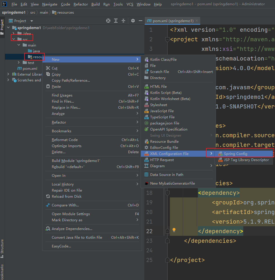Image resolution: width=275 pixels, height=280 pixels.
Task: Click the Reload from Disk refresh icon
Action: 48,197
